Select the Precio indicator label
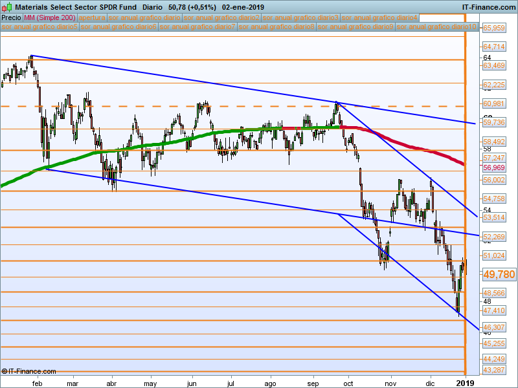 coord(12,17)
